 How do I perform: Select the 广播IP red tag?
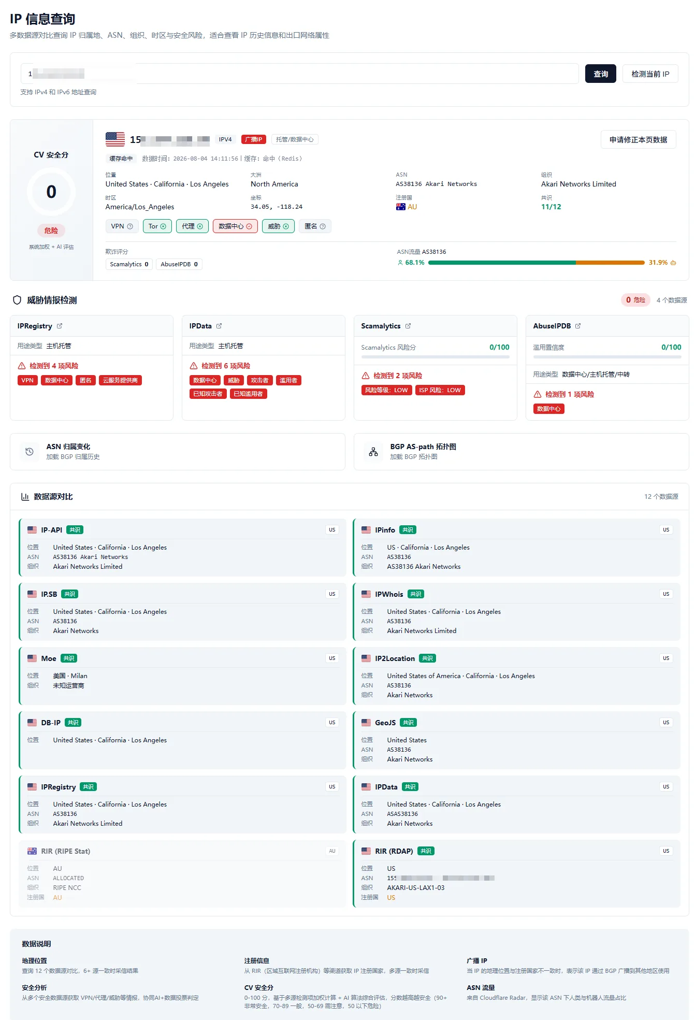254,139
